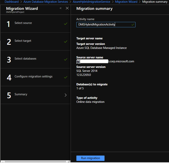This screenshot has width=169, height=163.
Task: Open step 3 Select databases
Action: coord(35,60)
